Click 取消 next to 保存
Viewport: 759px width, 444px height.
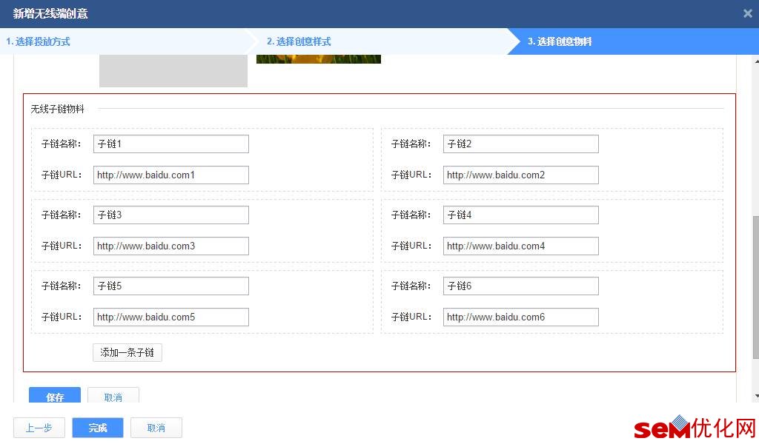113,396
